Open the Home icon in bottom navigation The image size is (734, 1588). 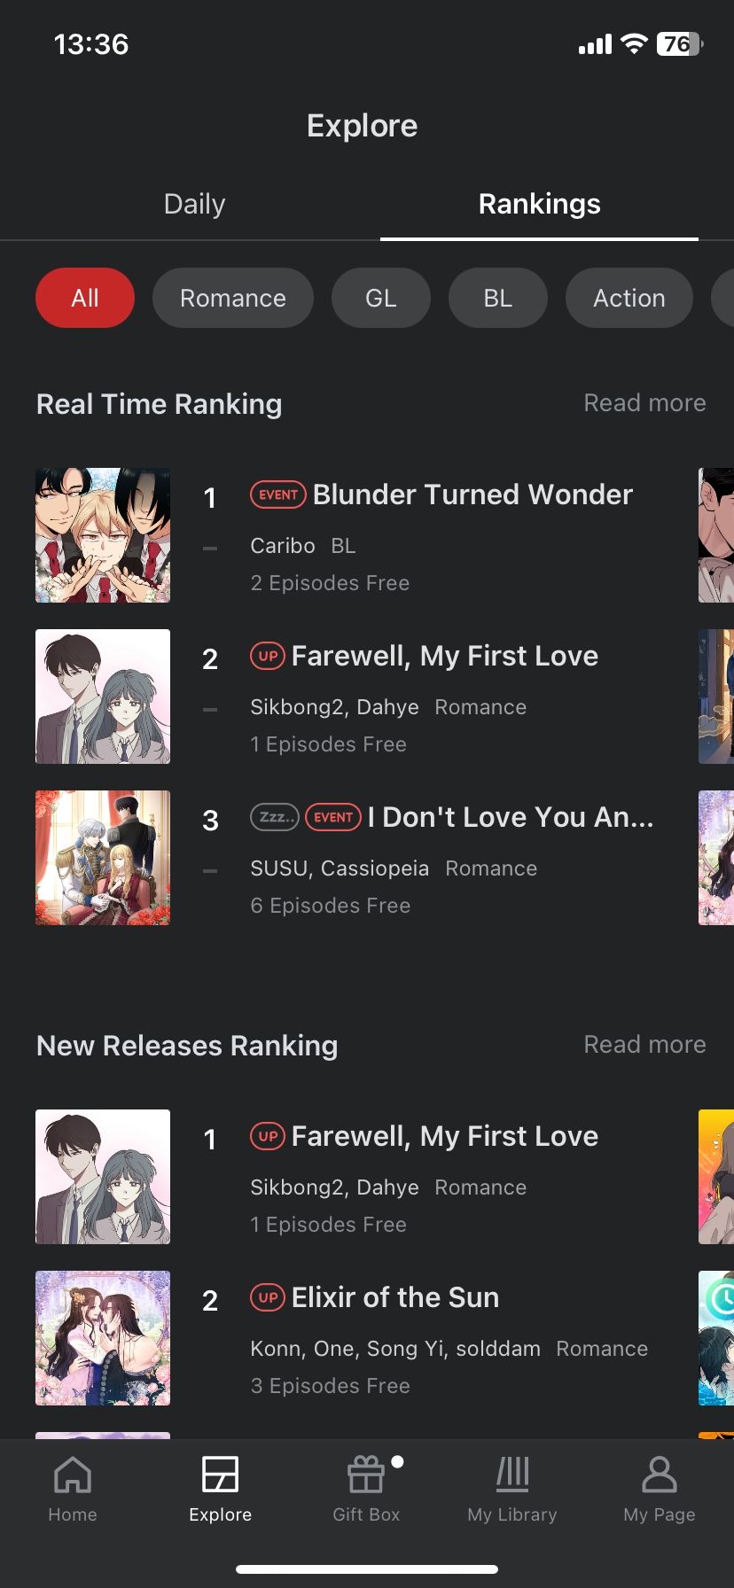point(73,1475)
